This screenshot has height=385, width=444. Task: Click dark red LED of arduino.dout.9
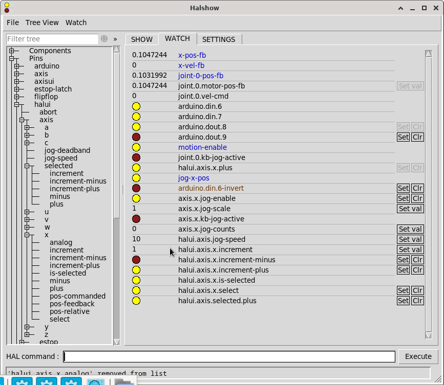136,137
